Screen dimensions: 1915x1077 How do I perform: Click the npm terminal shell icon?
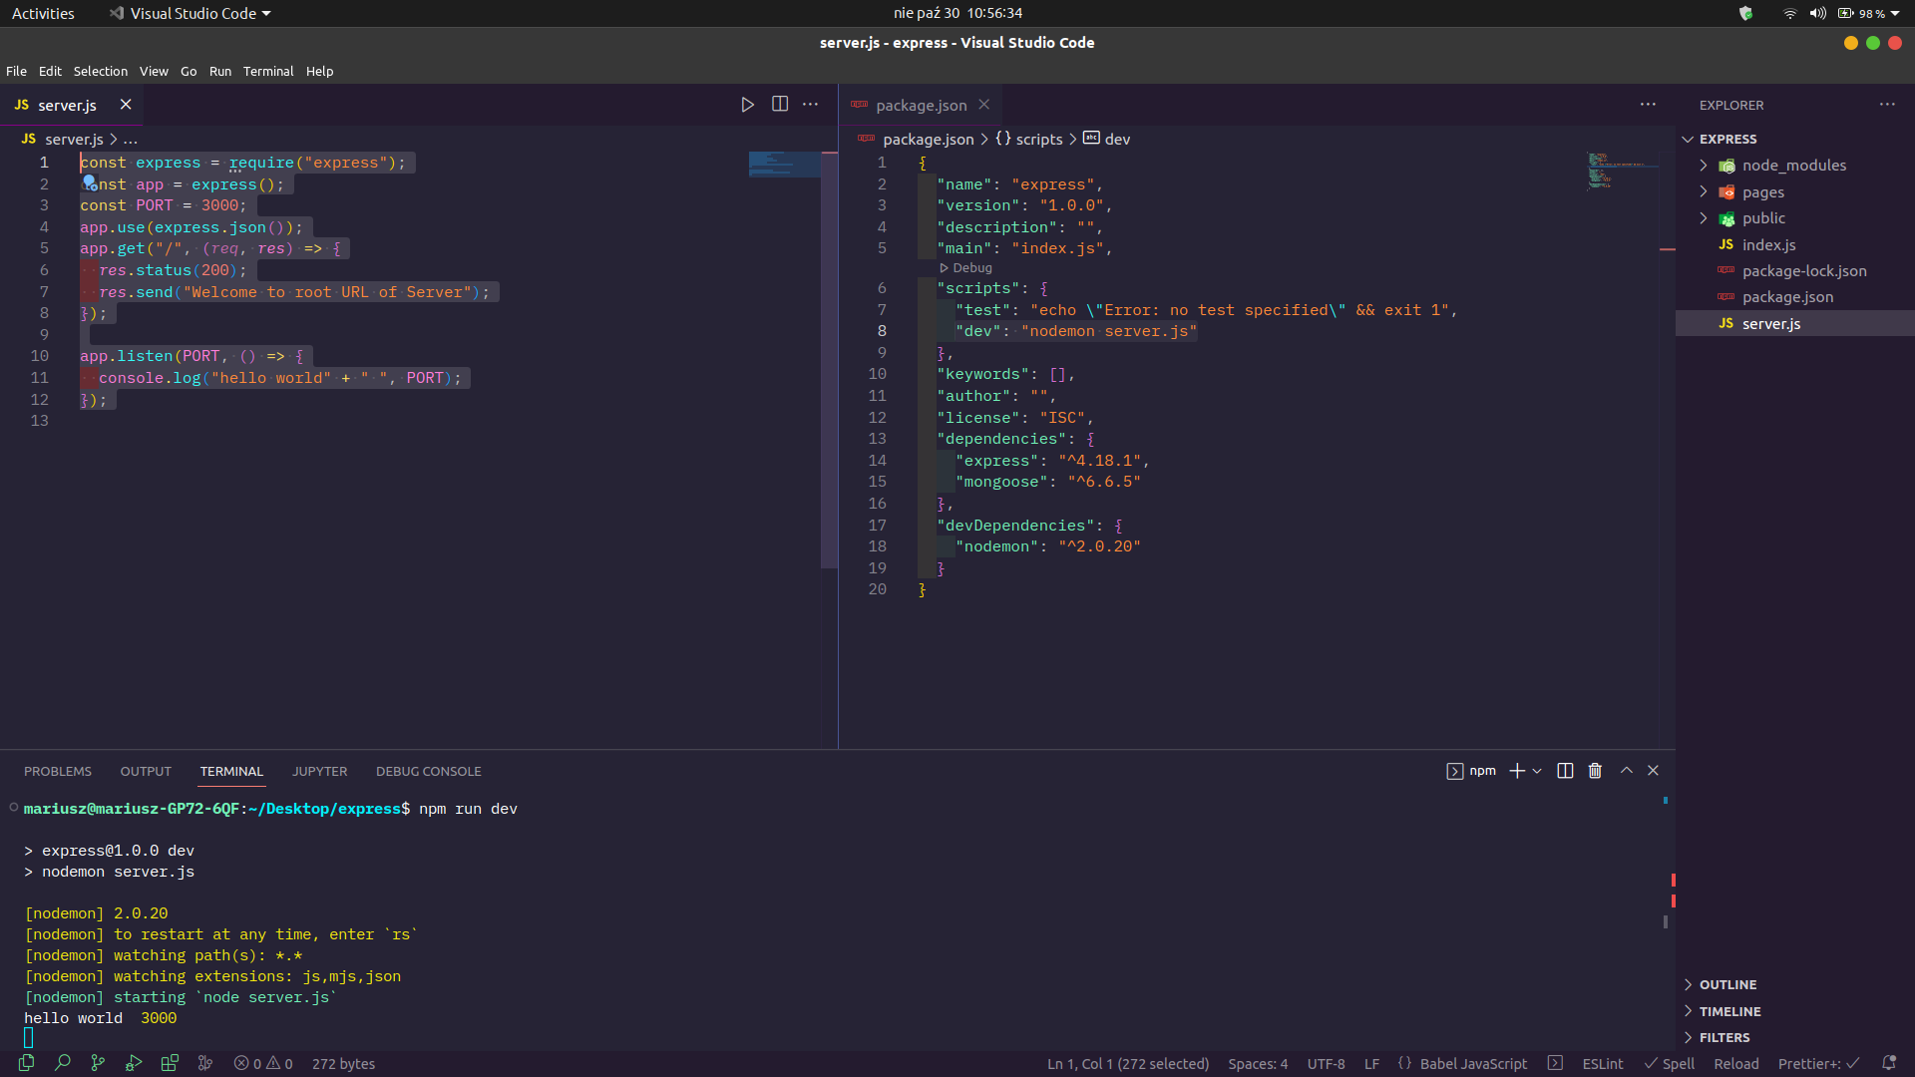coord(1455,771)
